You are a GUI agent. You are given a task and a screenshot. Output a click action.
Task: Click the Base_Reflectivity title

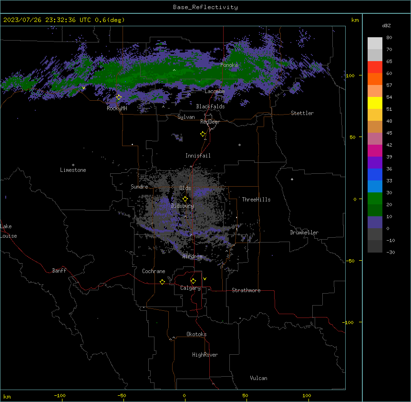point(205,7)
